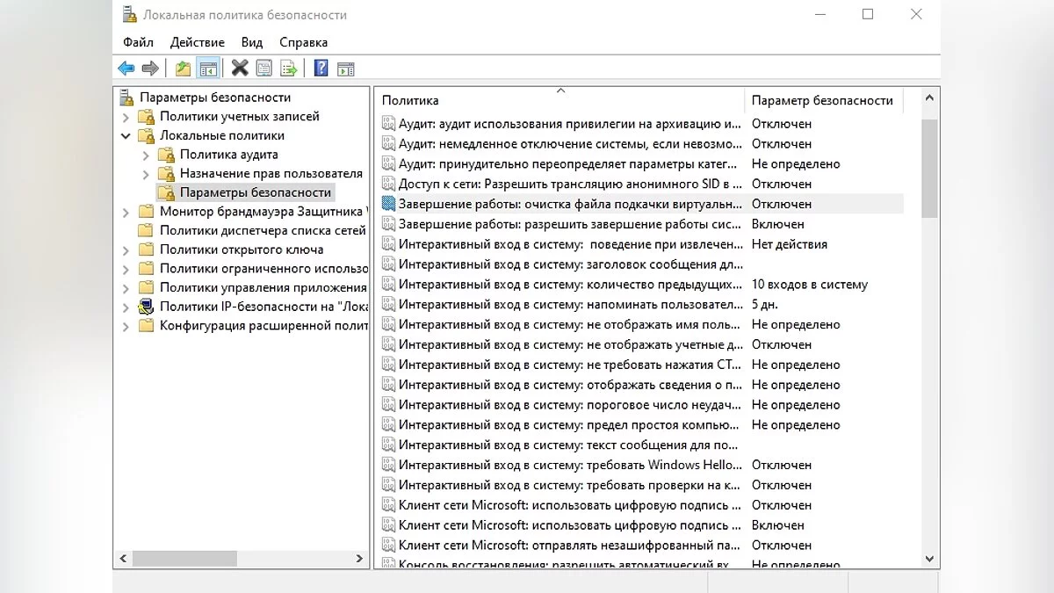This screenshot has height=593, width=1054.
Task: Click the Export list toolbar icon
Action: click(288, 69)
